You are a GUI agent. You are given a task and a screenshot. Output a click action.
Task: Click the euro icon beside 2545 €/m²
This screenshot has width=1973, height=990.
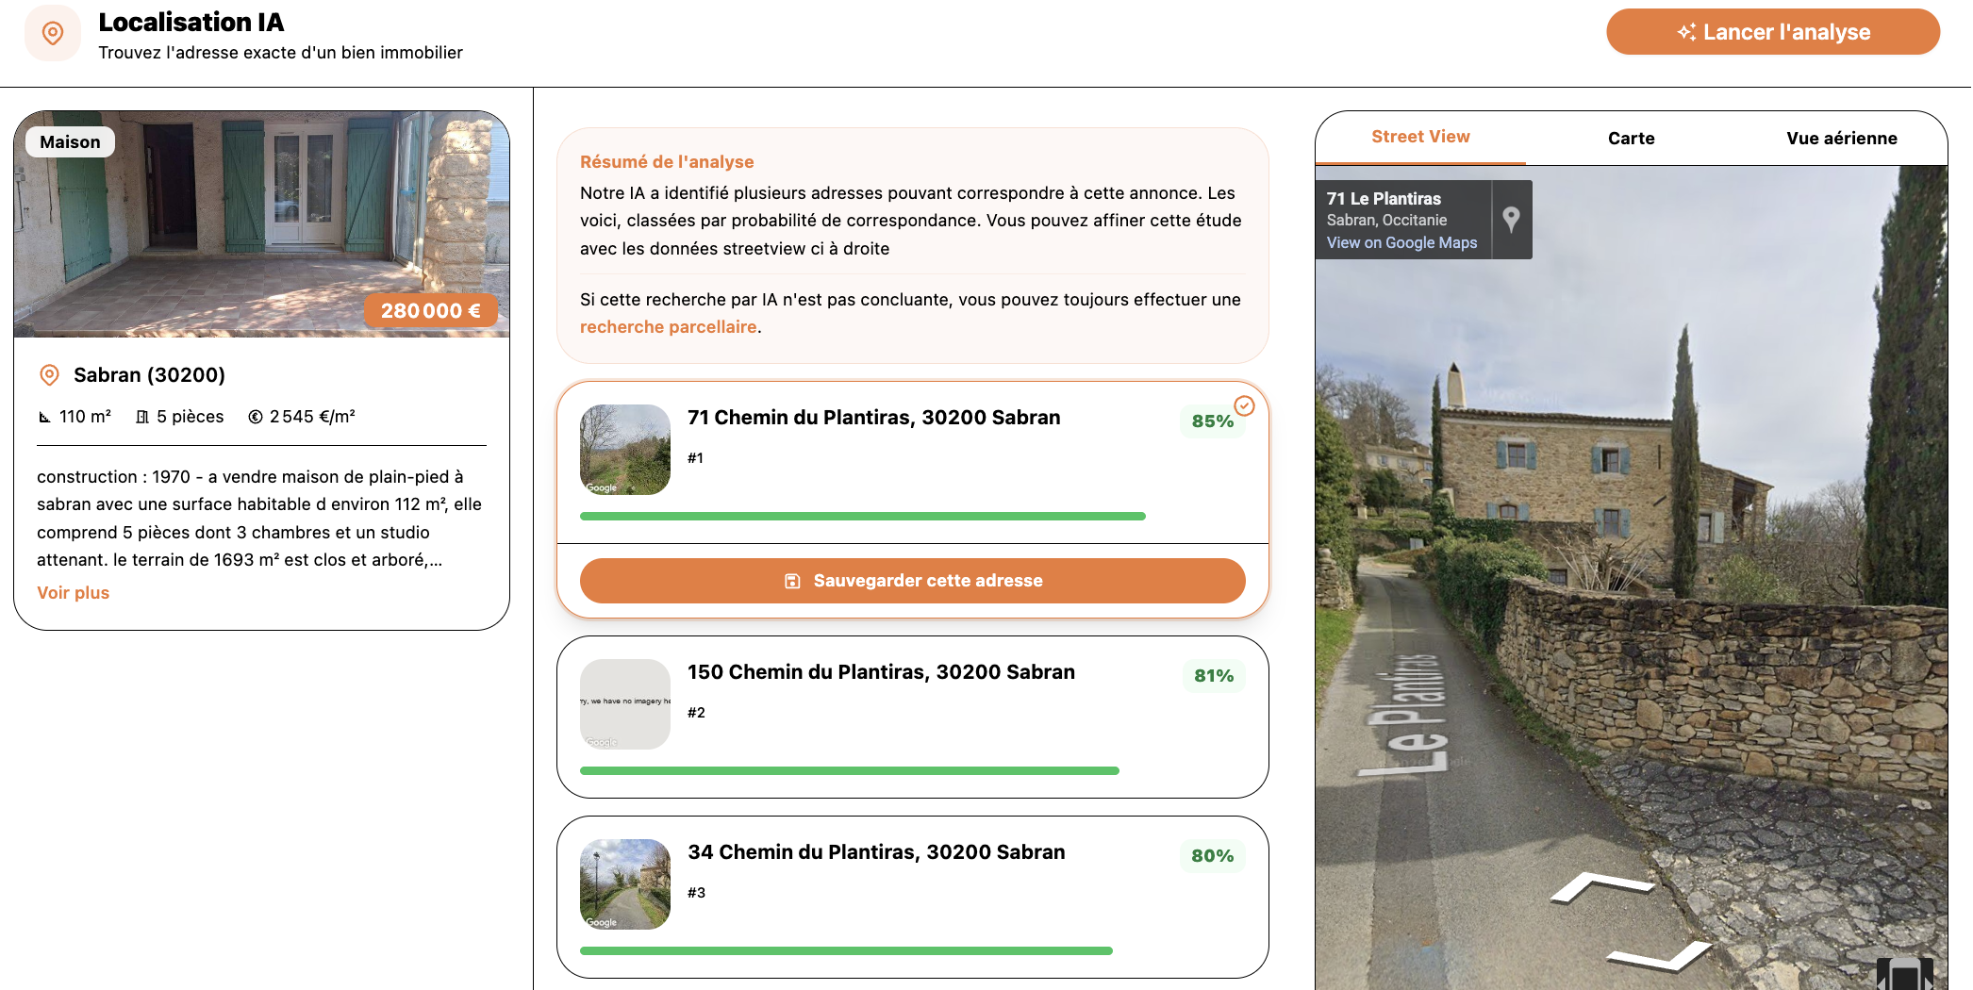(x=256, y=417)
